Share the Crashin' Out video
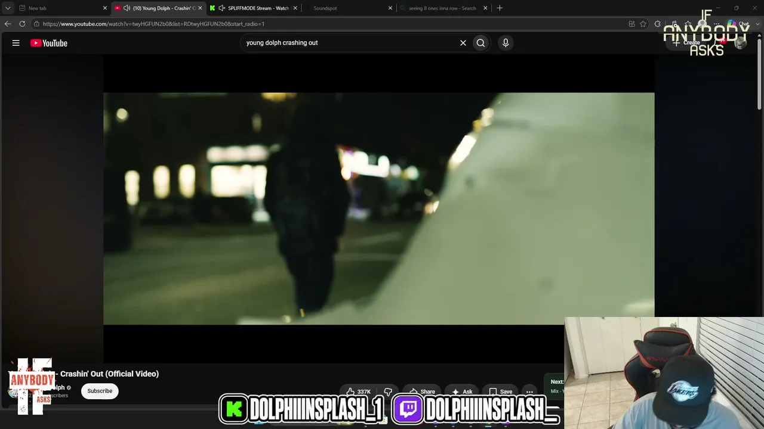 click(422, 391)
